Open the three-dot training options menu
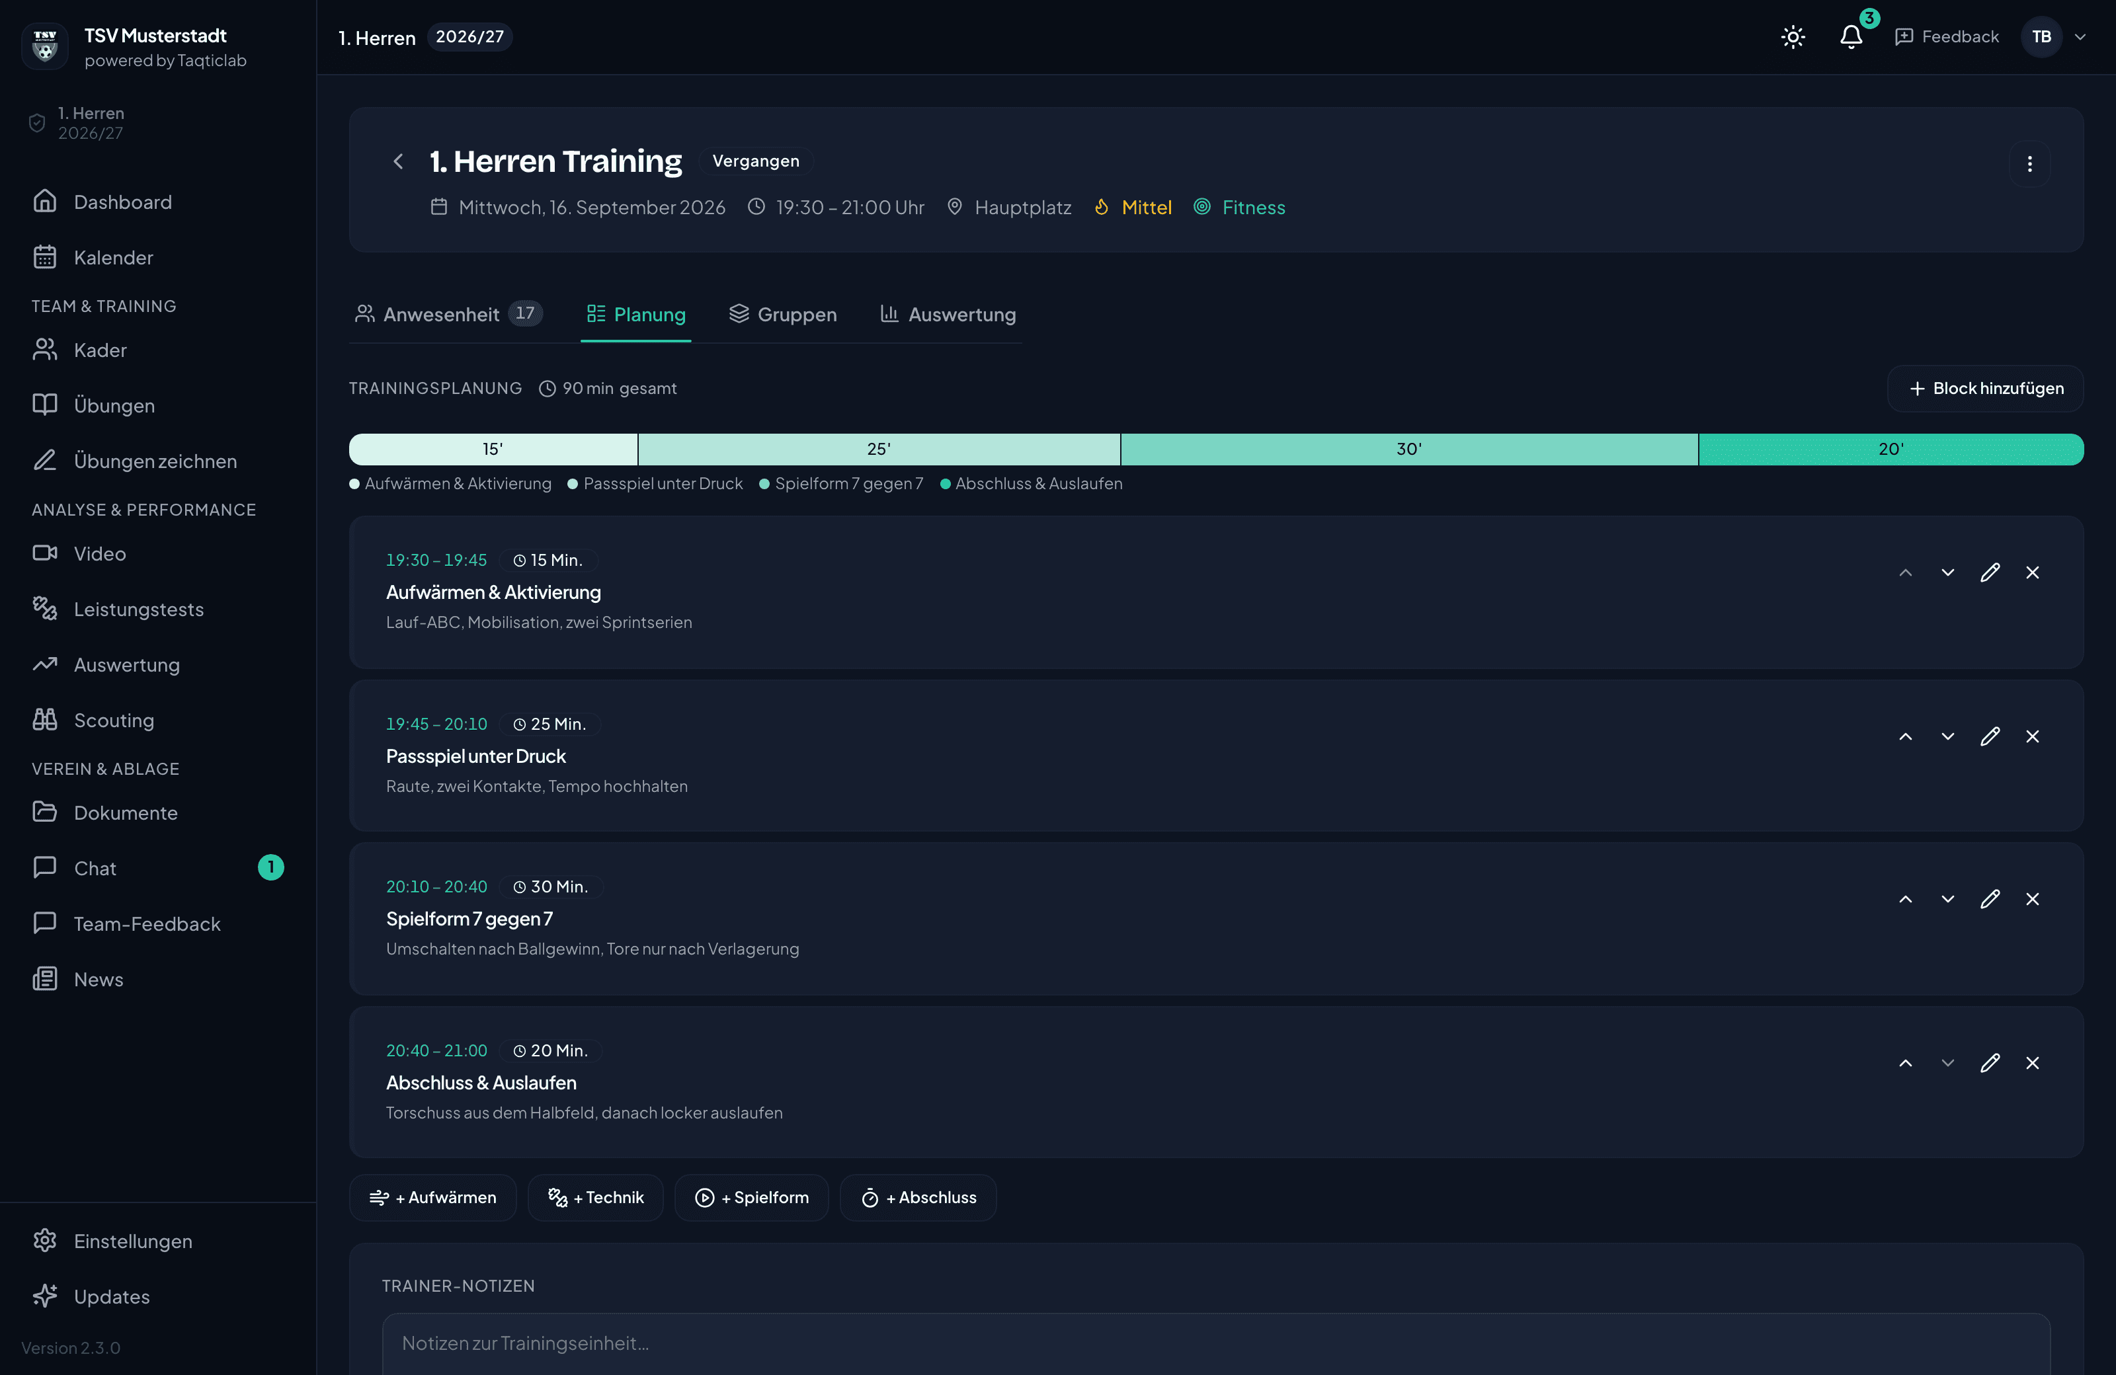This screenshot has height=1375, width=2116. click(x=2029, y=163)
